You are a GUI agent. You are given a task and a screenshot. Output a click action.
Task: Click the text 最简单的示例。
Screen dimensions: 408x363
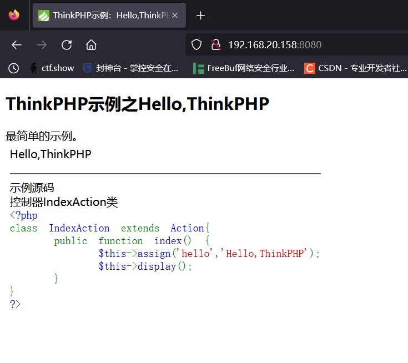42,136
